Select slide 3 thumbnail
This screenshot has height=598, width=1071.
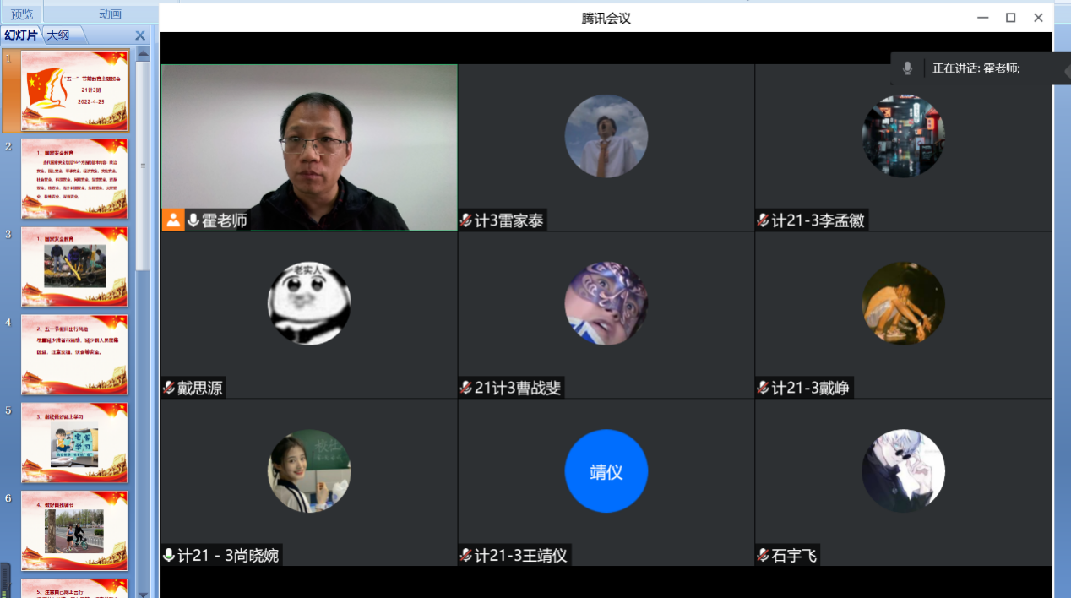pos(74,266)
